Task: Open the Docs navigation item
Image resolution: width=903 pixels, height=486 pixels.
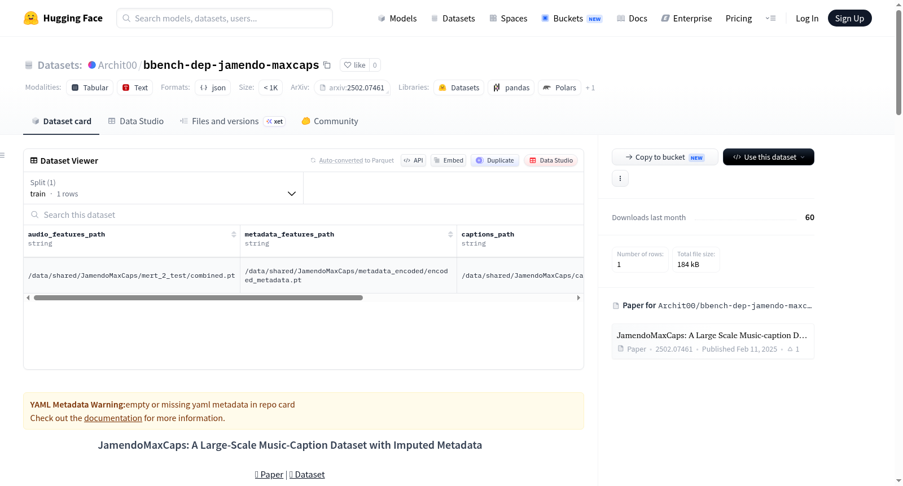Action: coord(632,18)
